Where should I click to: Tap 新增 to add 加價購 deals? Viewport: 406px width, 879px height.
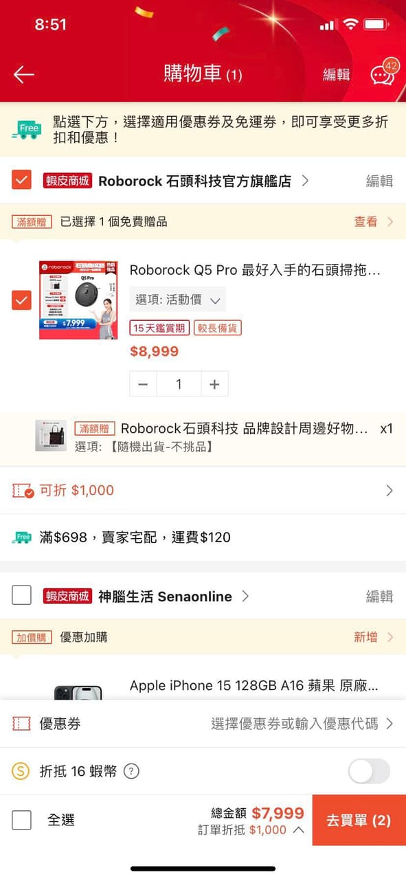tap(370, 637)
